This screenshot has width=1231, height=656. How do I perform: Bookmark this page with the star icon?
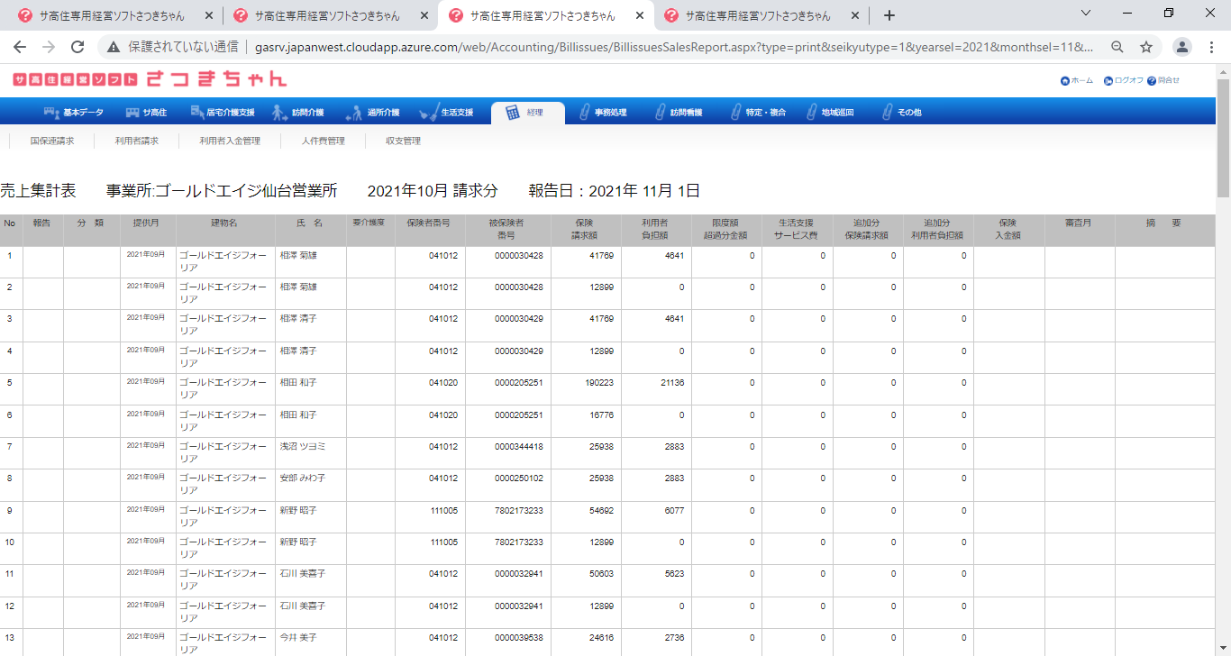point(1145,47)
